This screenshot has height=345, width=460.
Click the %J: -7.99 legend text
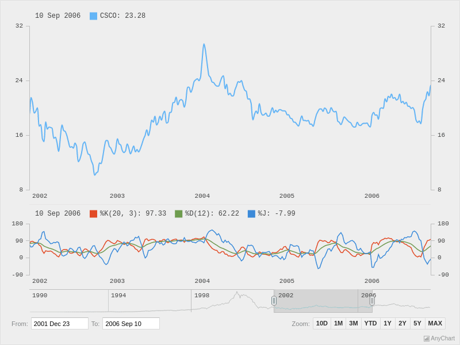click(x=277, y=213)
